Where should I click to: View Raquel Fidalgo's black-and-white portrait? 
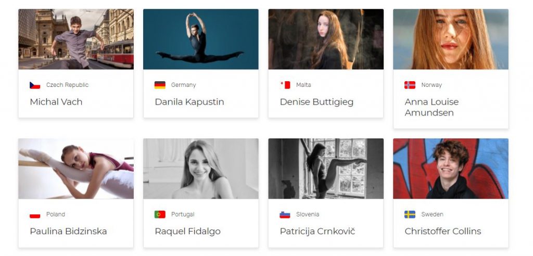[201, 169]
